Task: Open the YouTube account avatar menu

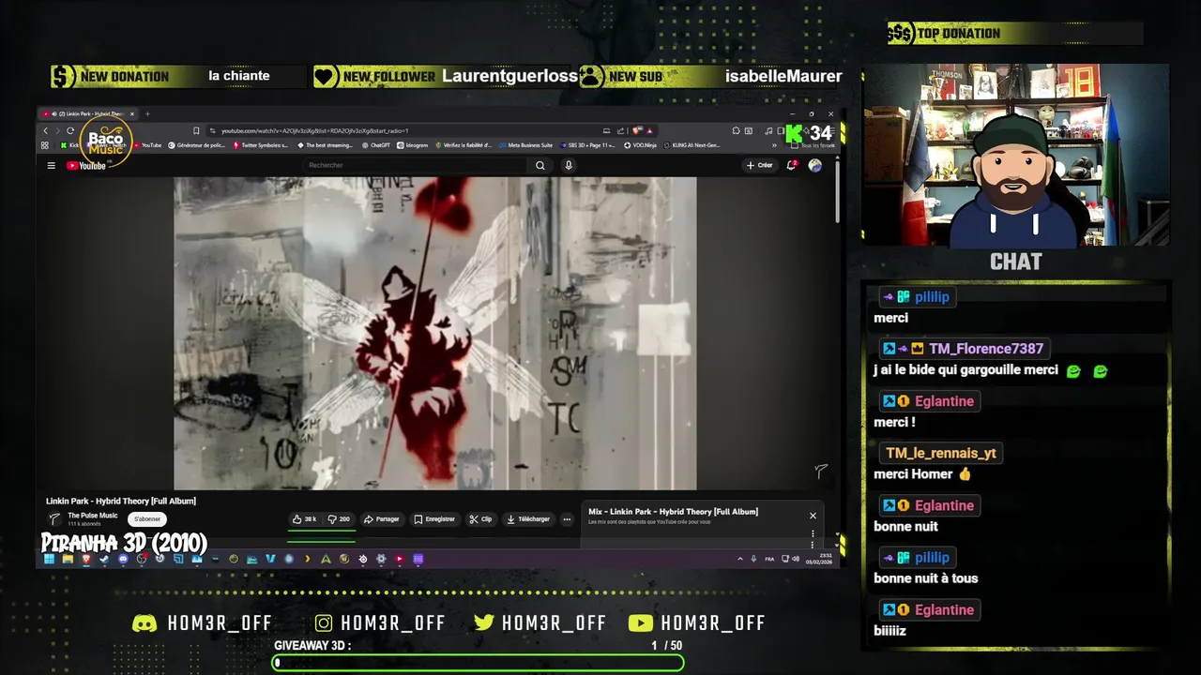Action: tap(814, 165)
